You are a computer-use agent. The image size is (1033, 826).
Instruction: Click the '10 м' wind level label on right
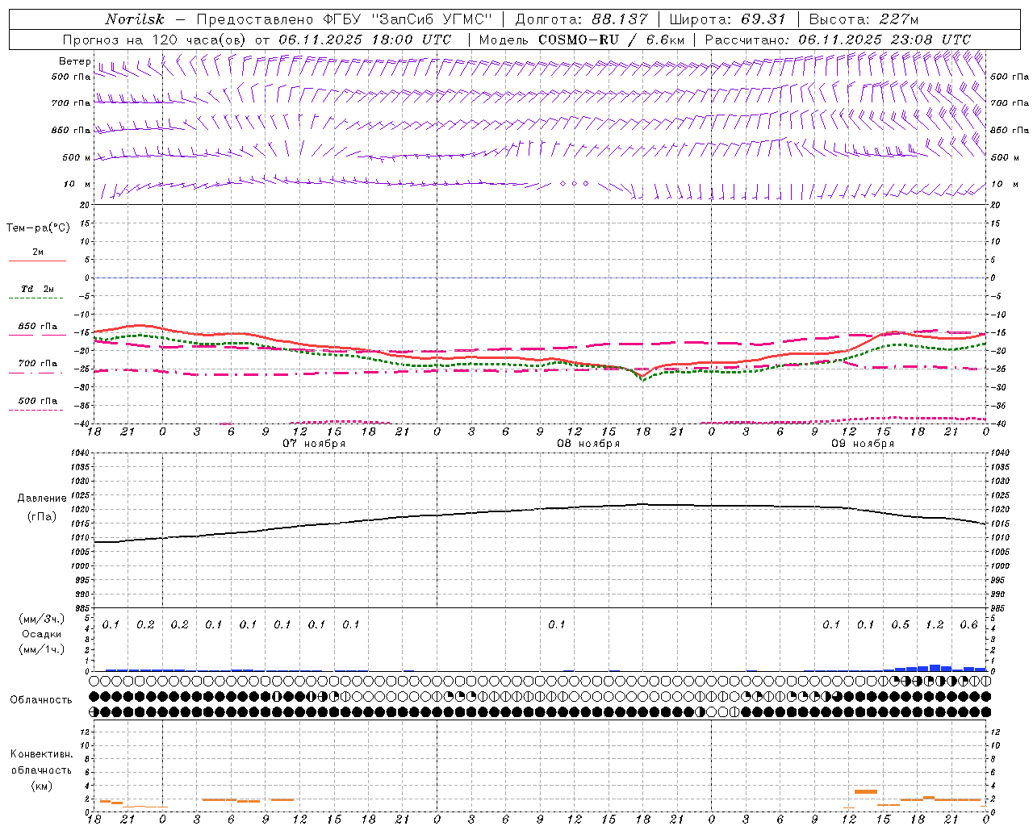click(x=1003, y=185)
